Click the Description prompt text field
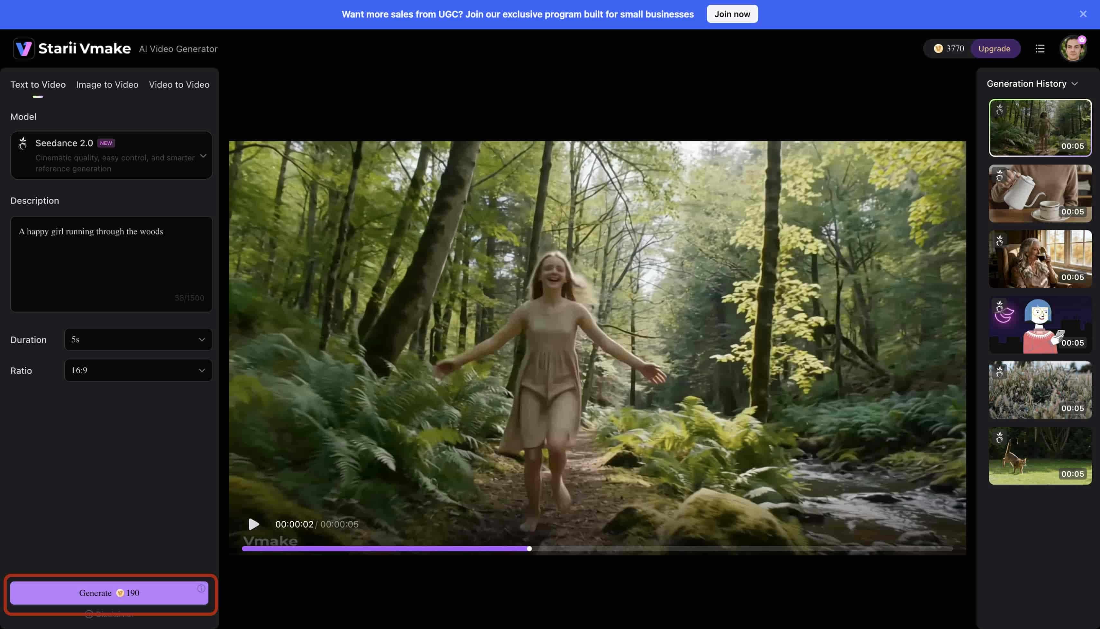 [111, 264]
